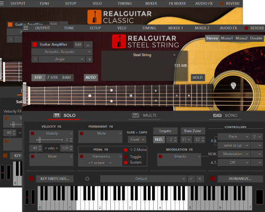Open the Modulation M.W. dropdown
265x212 pixels.
tap(234, 154)
